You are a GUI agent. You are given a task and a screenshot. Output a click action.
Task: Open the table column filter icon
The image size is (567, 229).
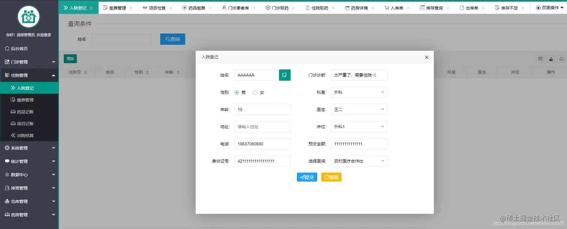540,59
